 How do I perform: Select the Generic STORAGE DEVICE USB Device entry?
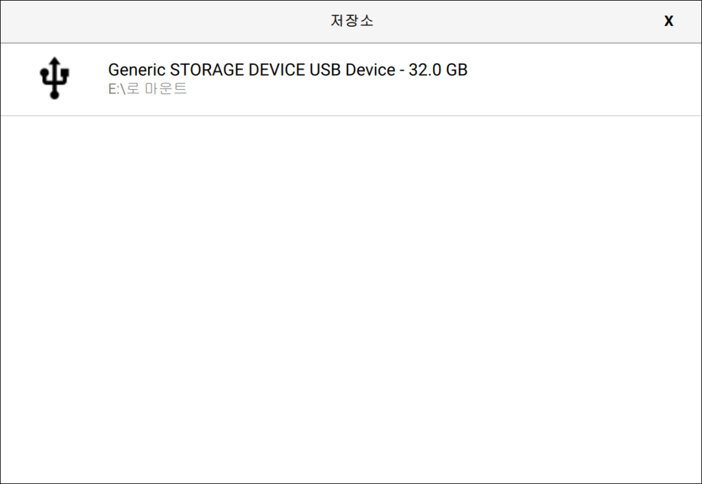[x=351, y=79]
